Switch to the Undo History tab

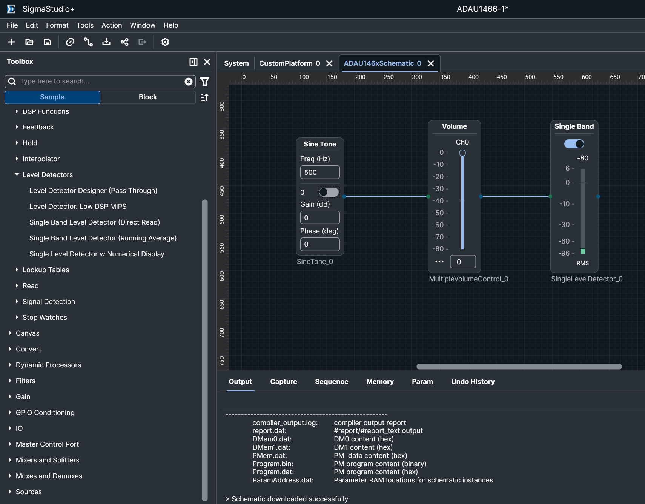pos(473,382)
